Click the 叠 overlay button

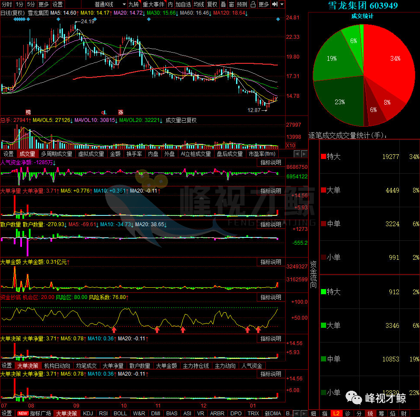click(223, 4)
